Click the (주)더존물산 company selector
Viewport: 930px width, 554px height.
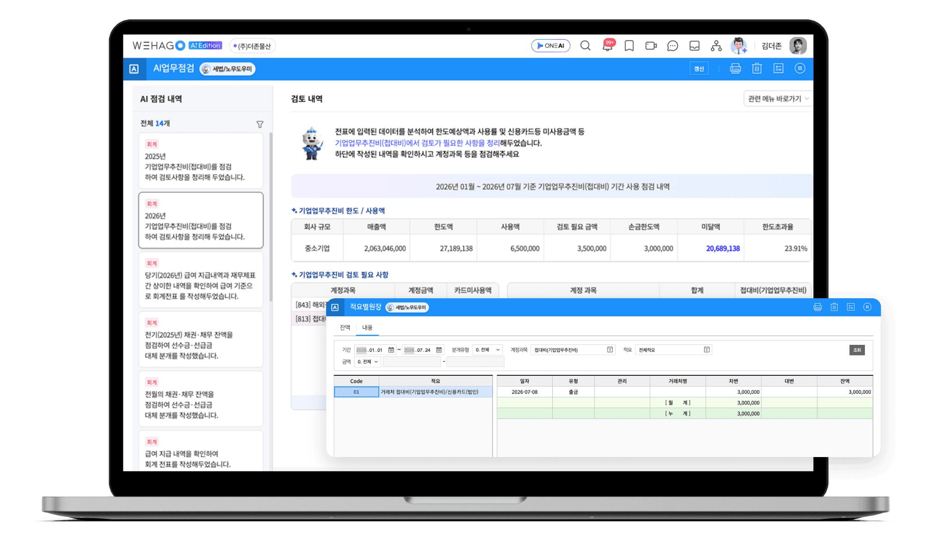coord(252,46)
